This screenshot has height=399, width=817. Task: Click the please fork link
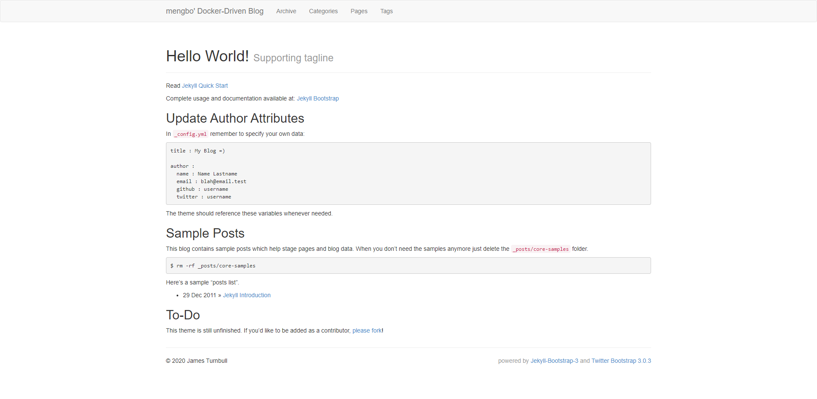tap(367, 330)
